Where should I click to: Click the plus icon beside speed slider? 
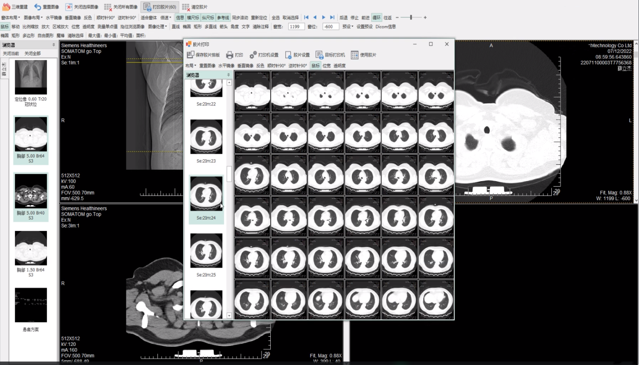(x=425, y=17)
